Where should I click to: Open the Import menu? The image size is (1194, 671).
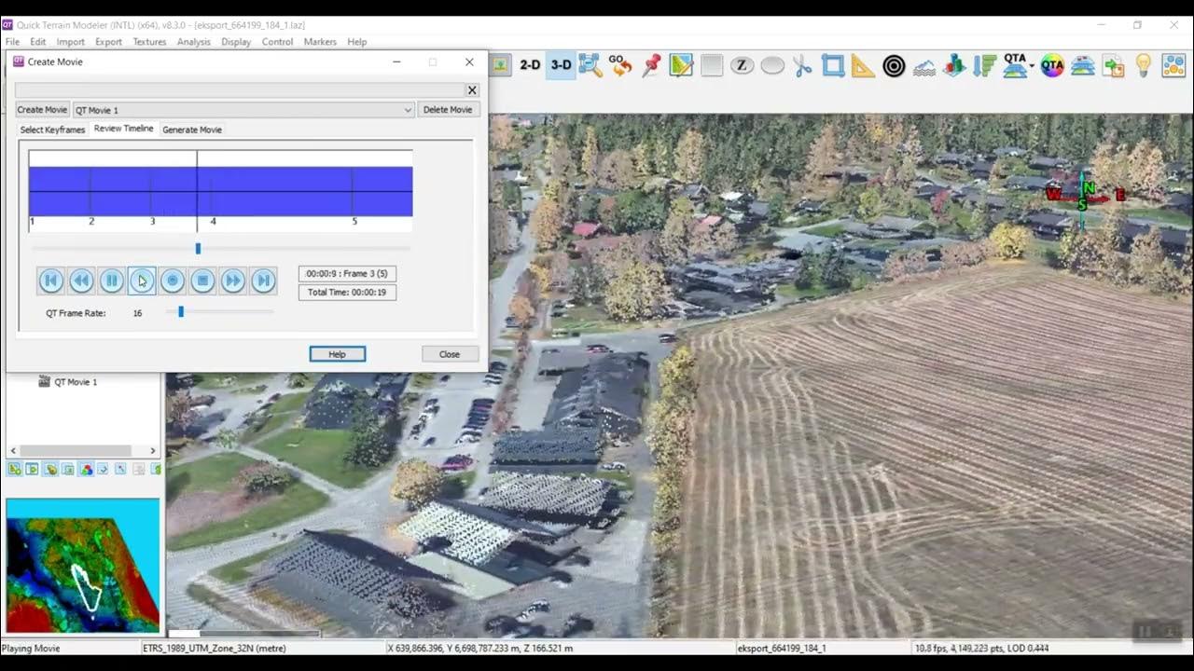tap(70, 42)
